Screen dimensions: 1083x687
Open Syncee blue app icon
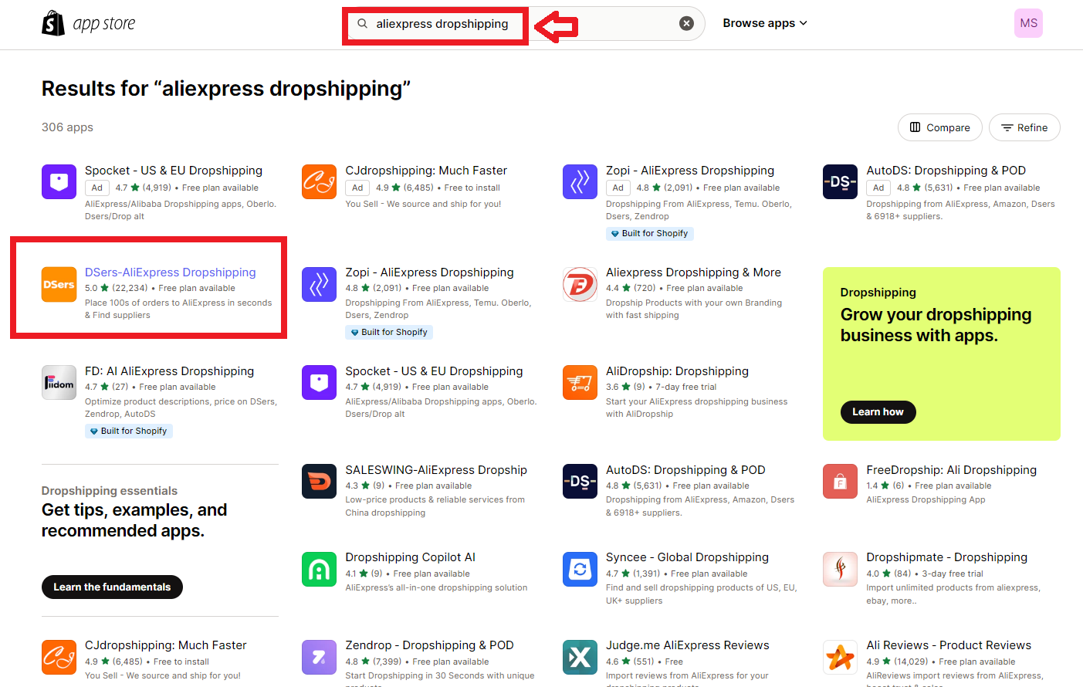[x=580, y=569]
